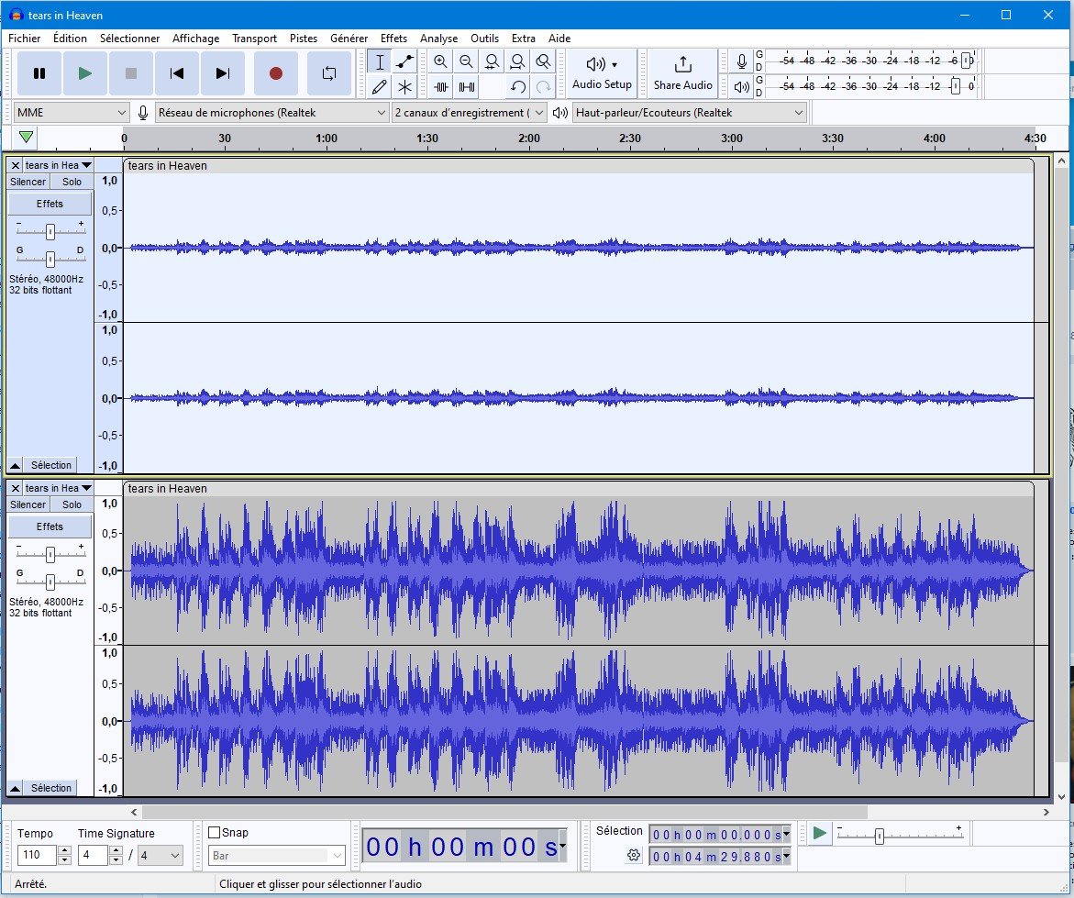The image size is (1074, 898).
Task: Click the Pause button
Action: pos(39,73)
